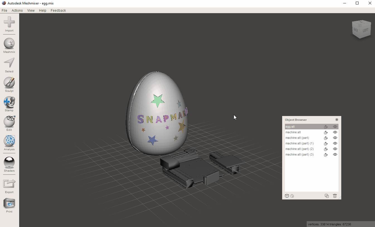Click the Export icon
The image size is (375, 227).
[9, 184]
